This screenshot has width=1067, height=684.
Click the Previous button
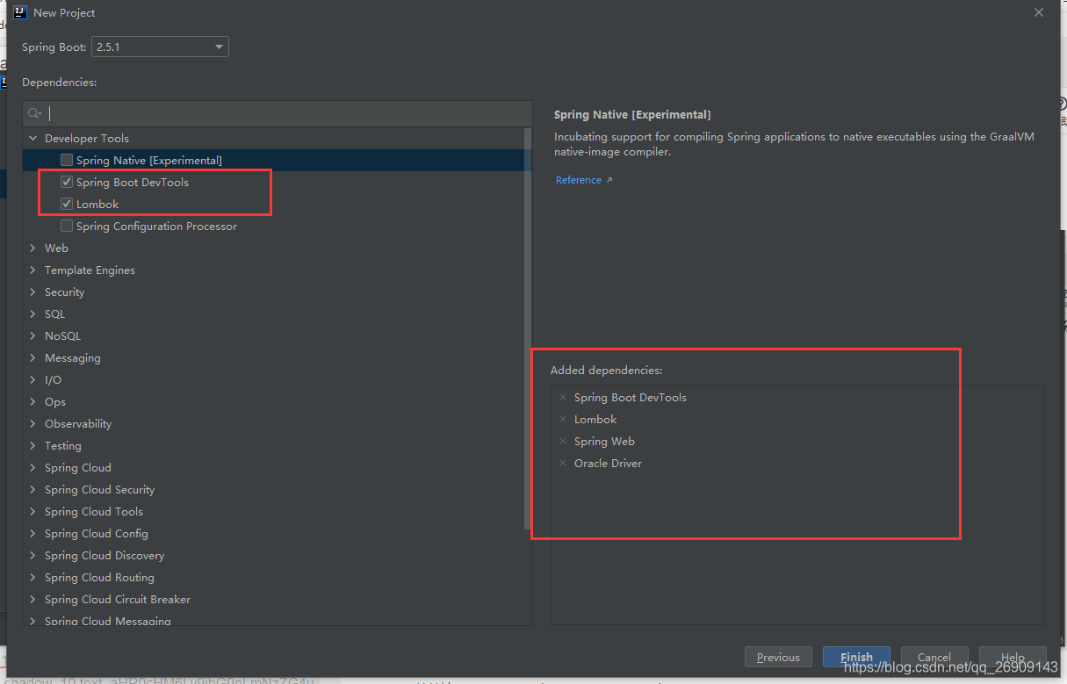[x=778, y=657]
